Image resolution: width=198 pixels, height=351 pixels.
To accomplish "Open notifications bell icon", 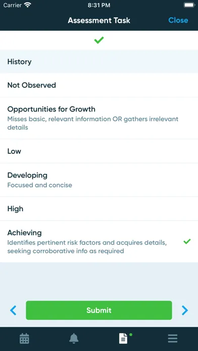I will coord(74,338).
